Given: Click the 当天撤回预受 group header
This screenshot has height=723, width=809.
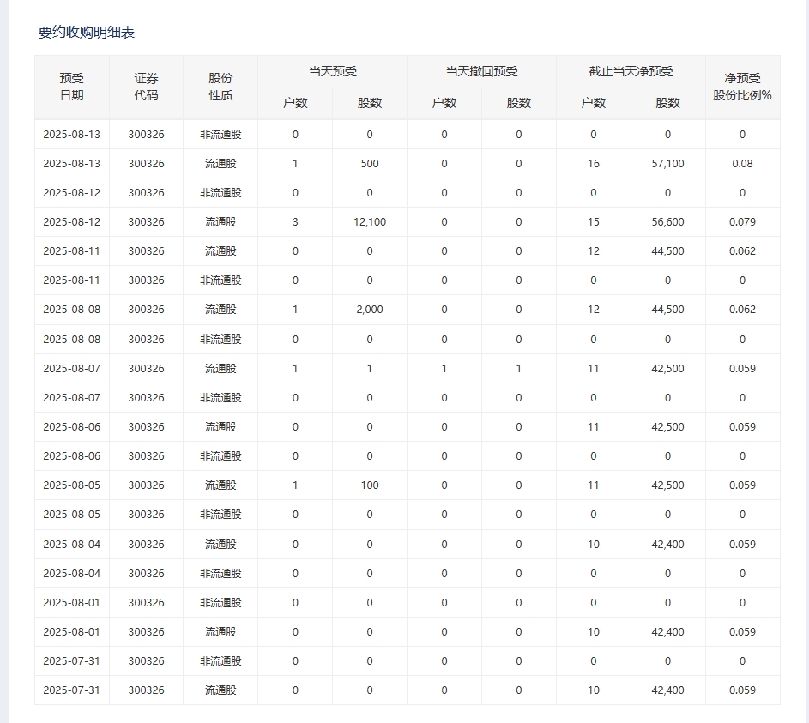Looking at the screenshot, I should point(481,71).
